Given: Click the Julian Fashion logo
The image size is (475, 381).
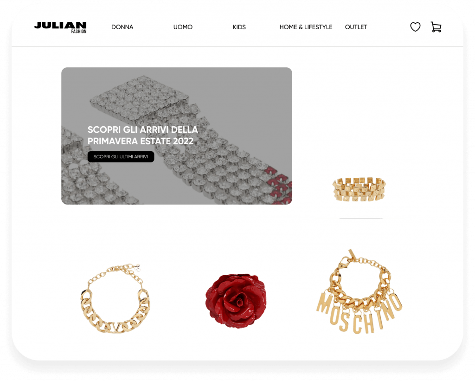Looking at the screenshot, I should click(60, 27).
